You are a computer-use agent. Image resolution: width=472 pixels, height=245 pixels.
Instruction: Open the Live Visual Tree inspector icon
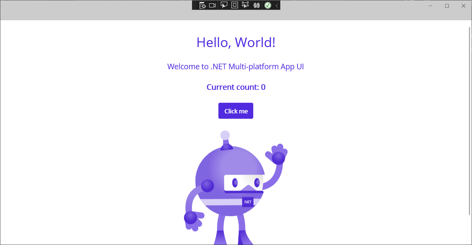(202, 5)
